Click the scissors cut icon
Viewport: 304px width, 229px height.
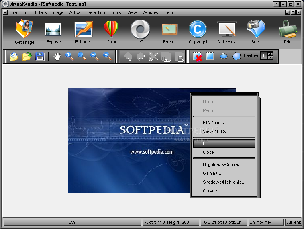[x=153, y=57]
